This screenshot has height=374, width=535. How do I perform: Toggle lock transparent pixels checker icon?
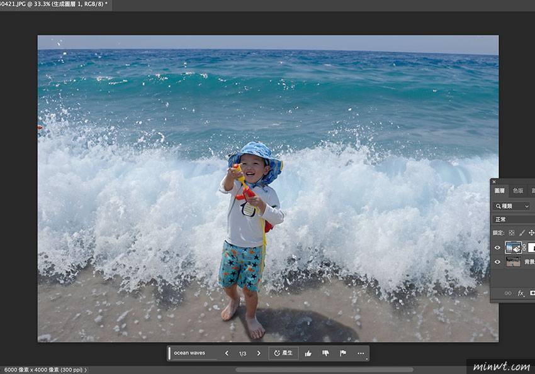(512, 233)
